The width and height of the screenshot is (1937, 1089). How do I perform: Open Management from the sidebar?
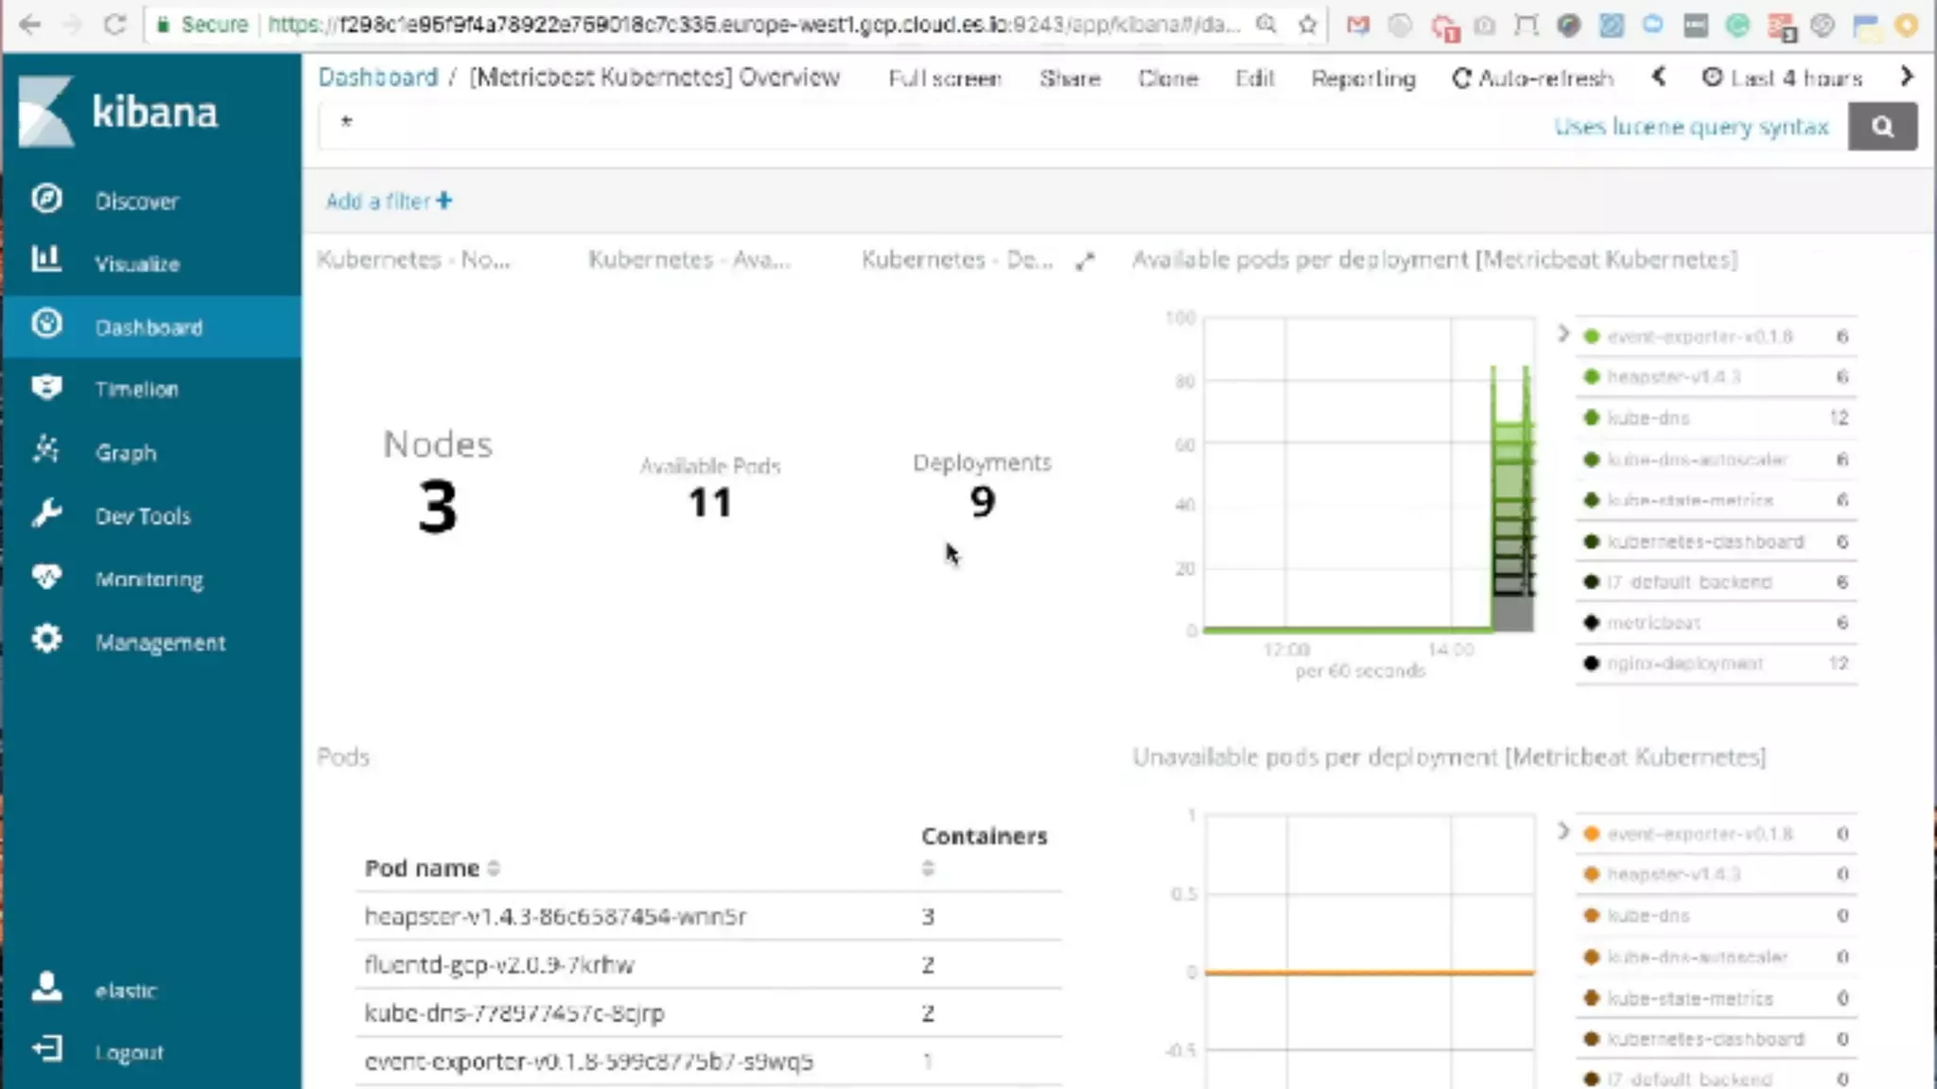pyautogui.click(x=160, y=643)
